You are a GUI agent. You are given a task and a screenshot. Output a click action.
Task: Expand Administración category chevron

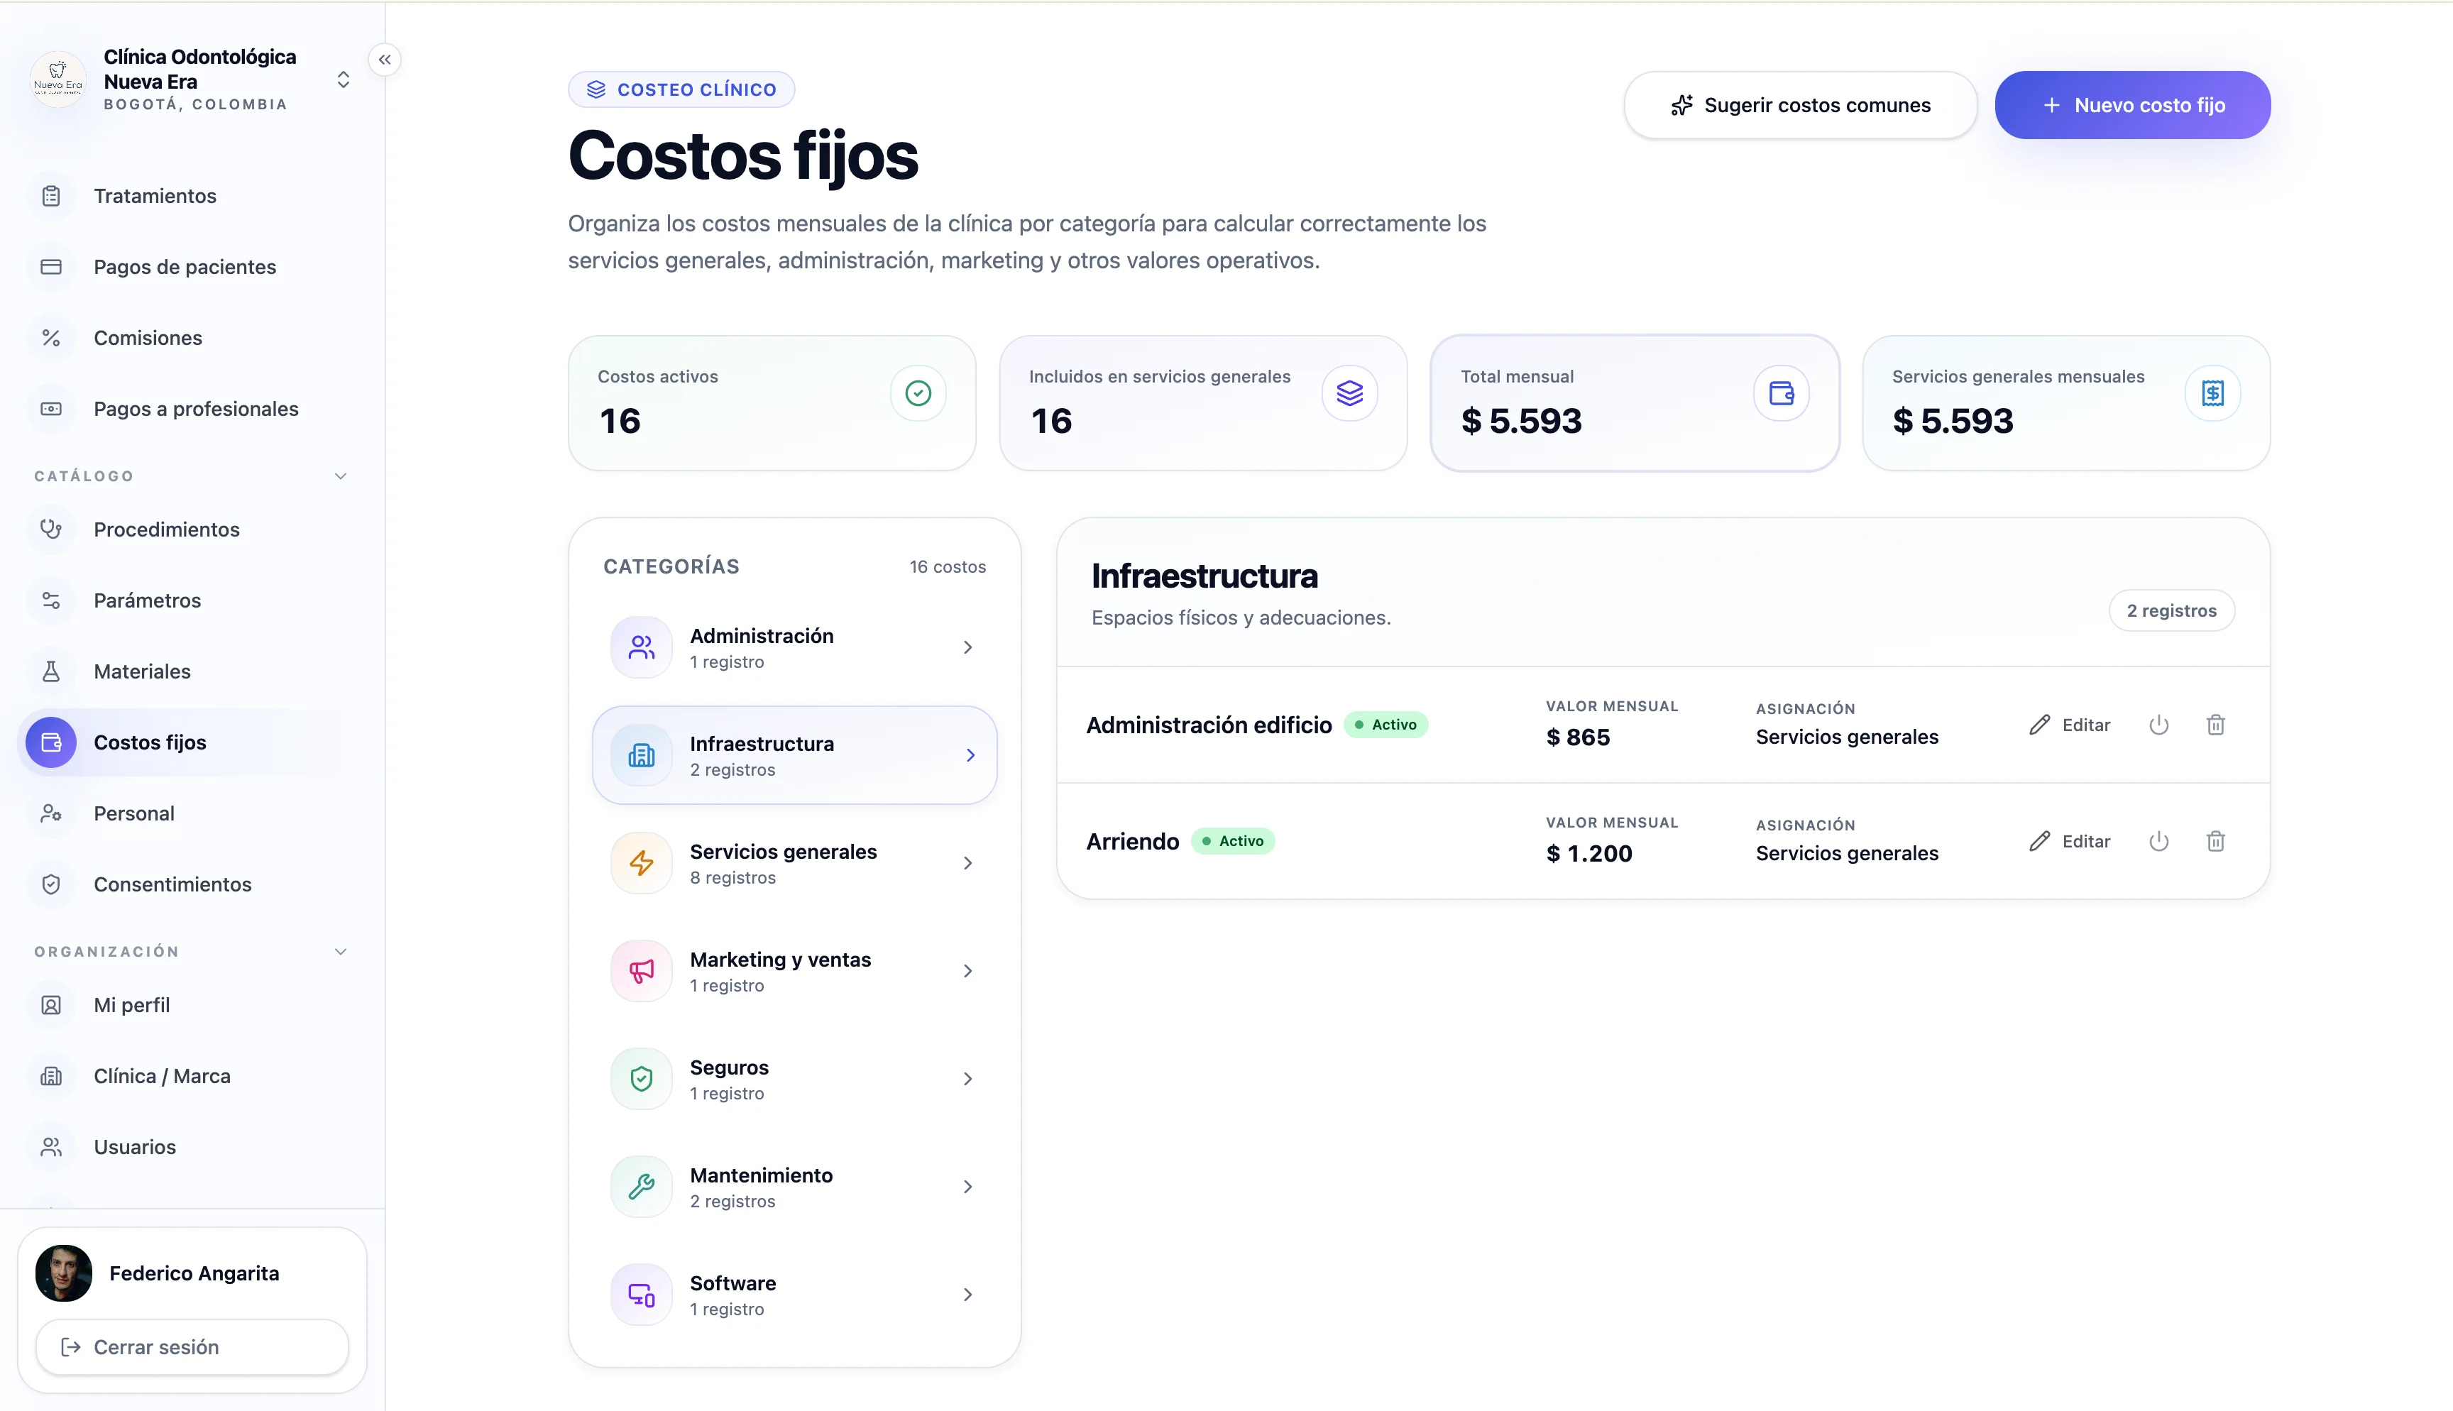tap(967, 647)
